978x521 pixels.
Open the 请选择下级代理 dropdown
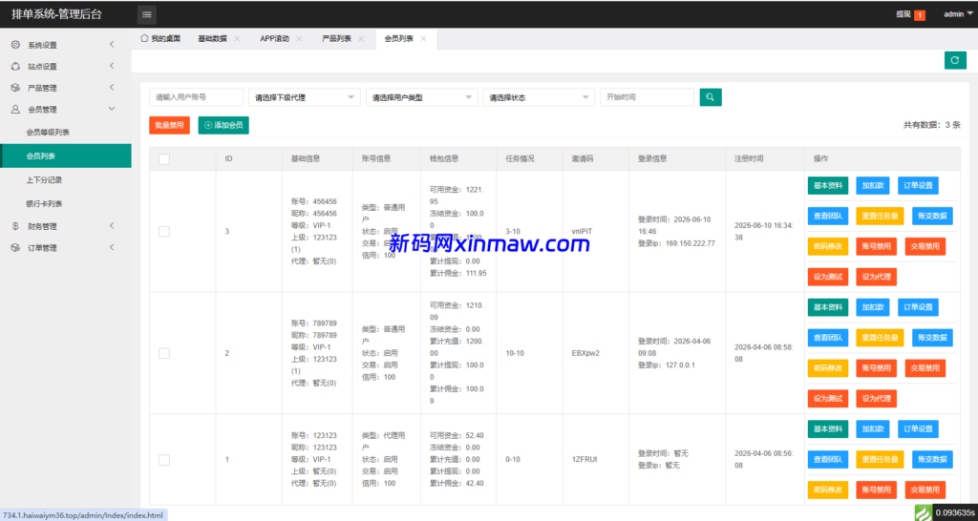305,97
